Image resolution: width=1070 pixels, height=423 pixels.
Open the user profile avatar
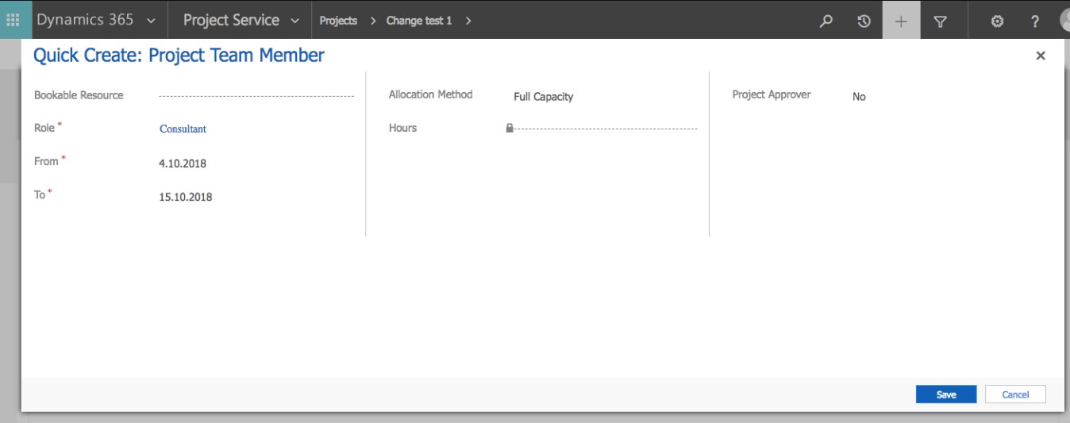click(1064, 21)
